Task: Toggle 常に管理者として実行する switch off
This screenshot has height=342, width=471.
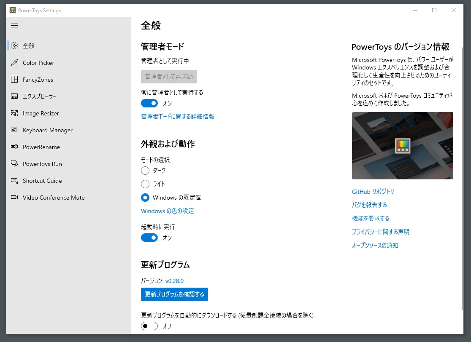Action: [x=149, y=103]
